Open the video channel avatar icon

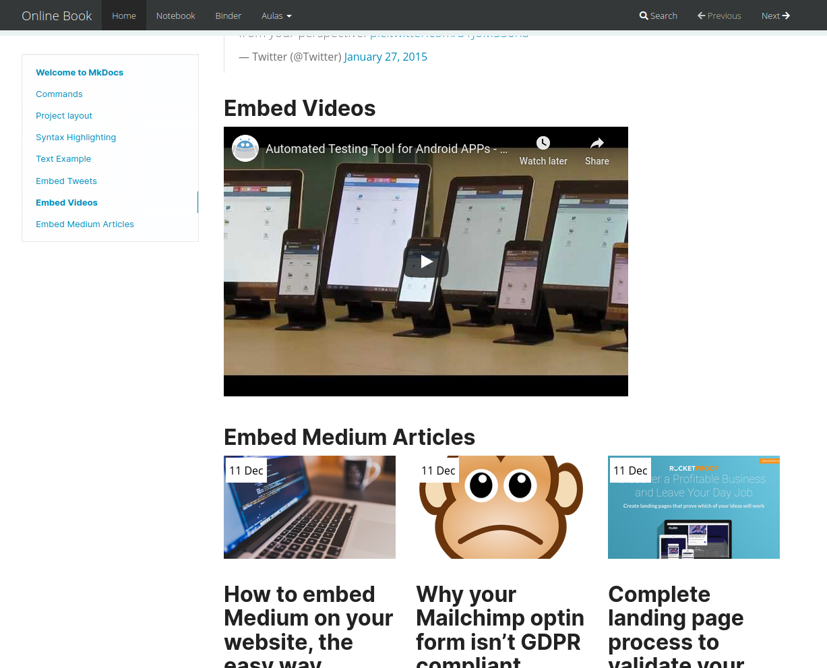[245, 148]
